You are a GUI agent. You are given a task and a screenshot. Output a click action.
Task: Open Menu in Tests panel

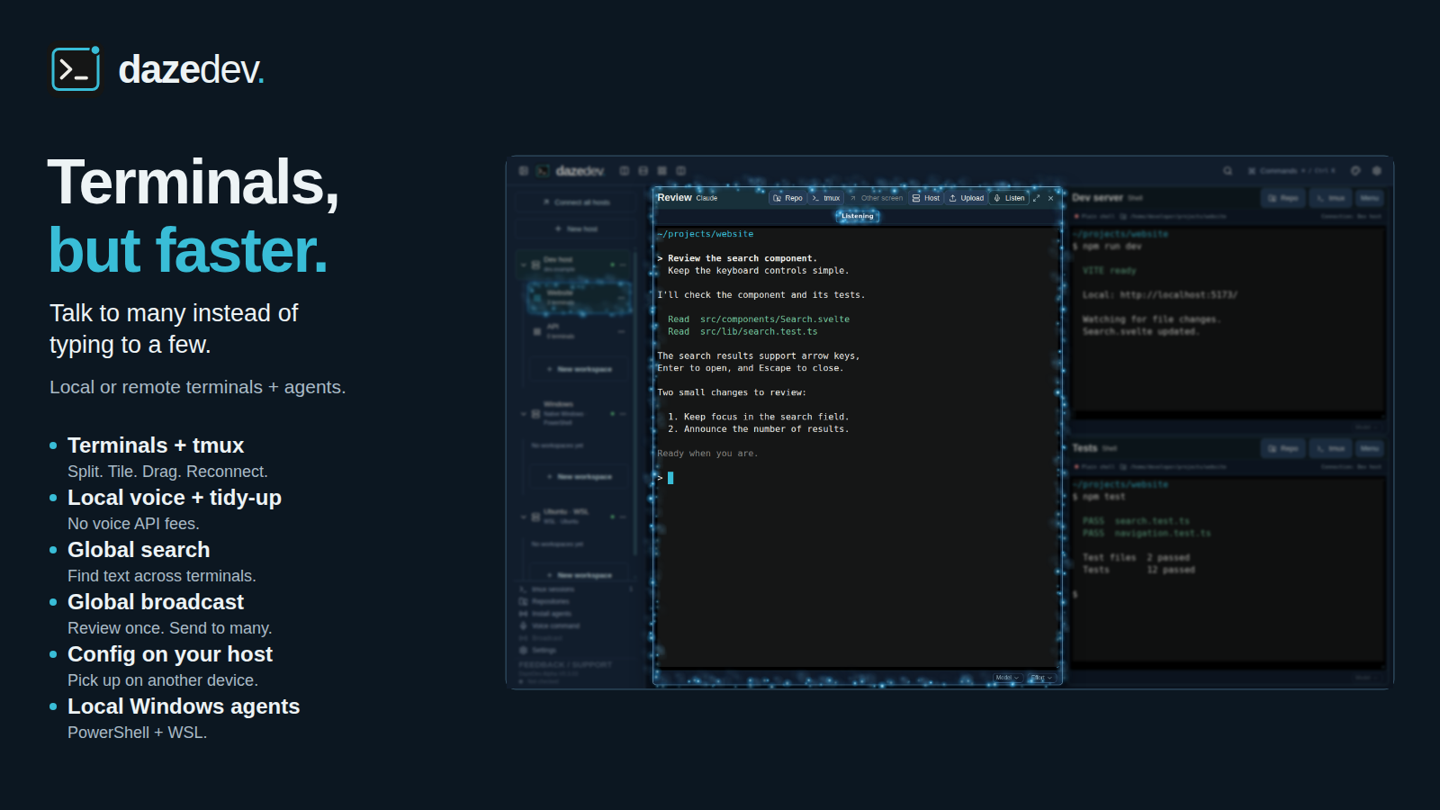1369,448
